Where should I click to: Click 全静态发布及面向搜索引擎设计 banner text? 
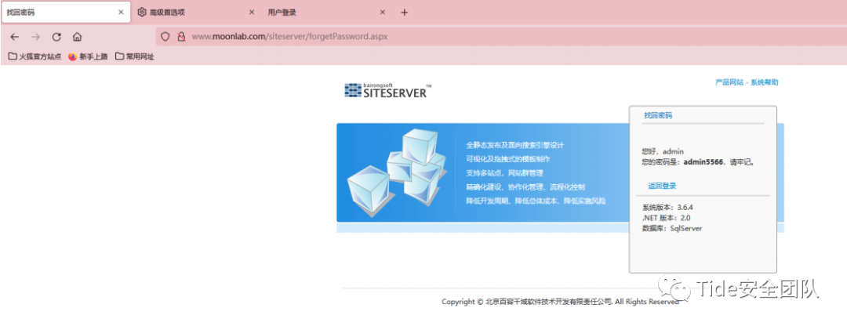pos(515,145)
